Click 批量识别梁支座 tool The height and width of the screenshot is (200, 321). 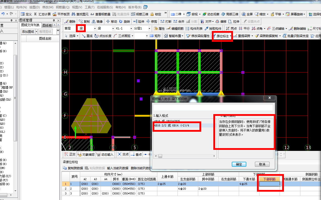(296, 36)
